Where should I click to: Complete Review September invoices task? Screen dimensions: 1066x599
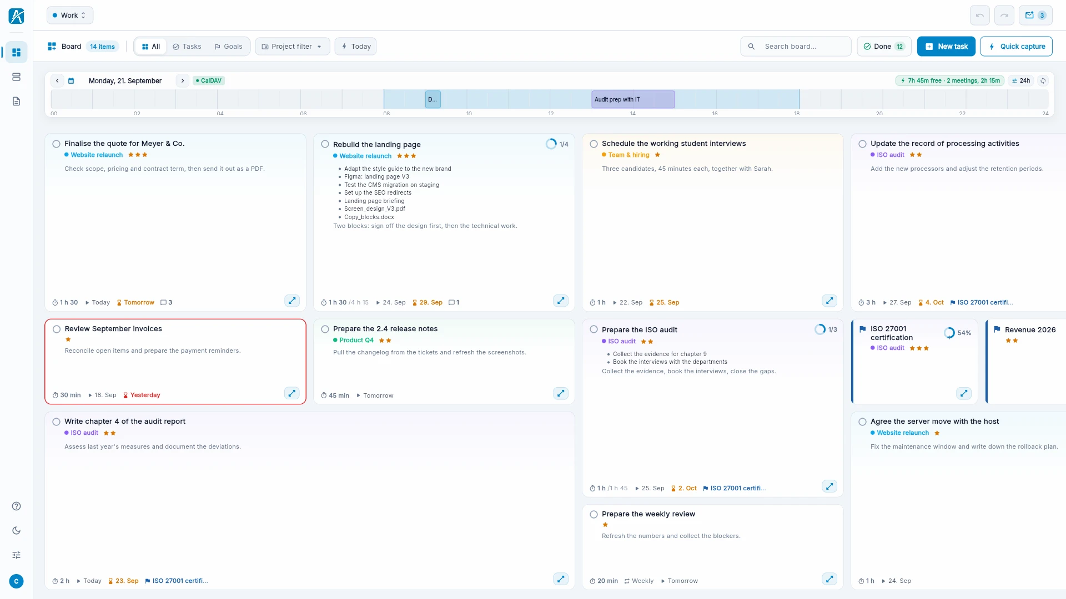[56, 329]
